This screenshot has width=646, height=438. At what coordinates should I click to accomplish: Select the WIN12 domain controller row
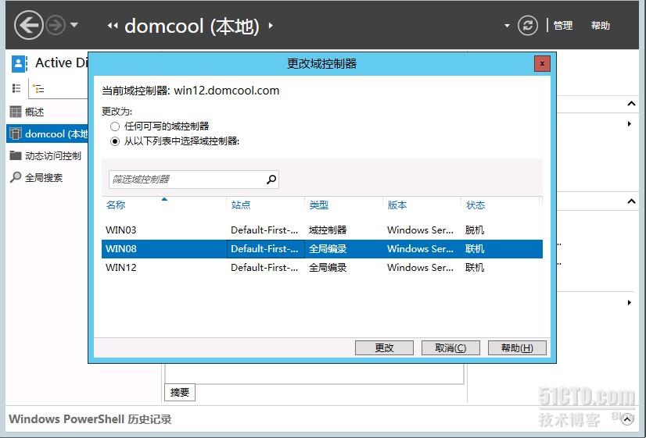(321, 268)
